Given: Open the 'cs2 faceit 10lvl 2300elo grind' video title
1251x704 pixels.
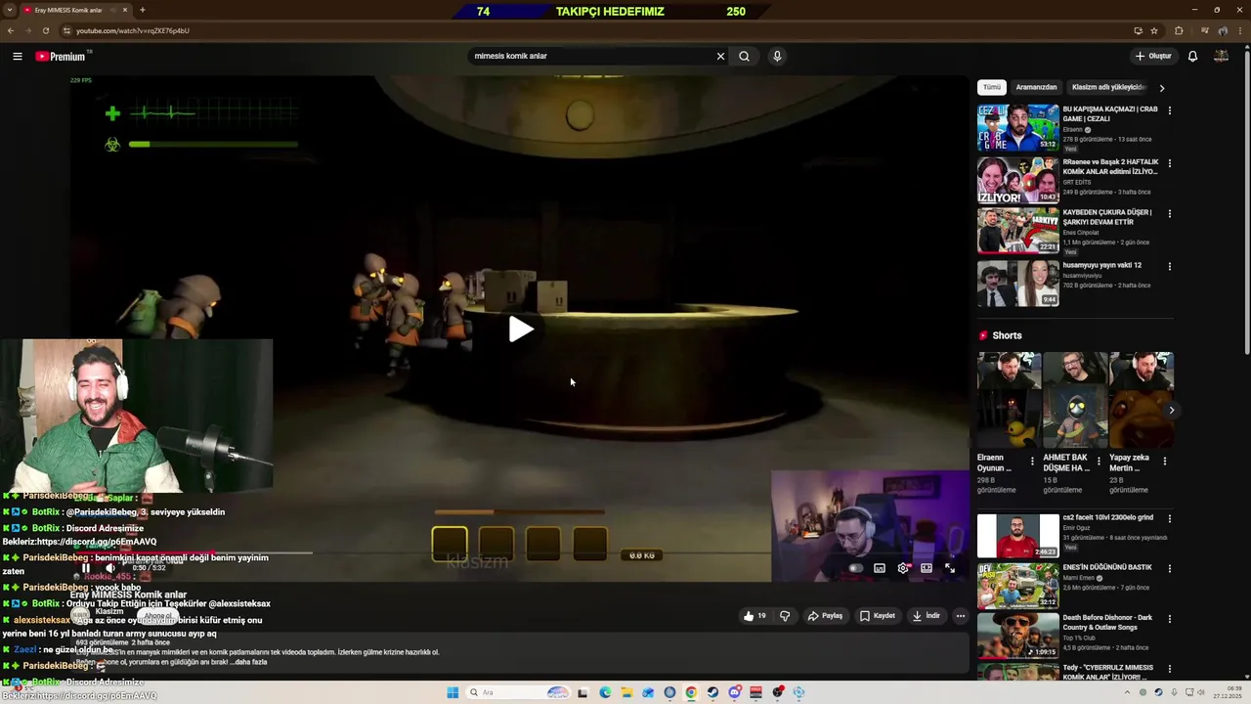Looking at the screenshot, I should tap(1108, 517).
